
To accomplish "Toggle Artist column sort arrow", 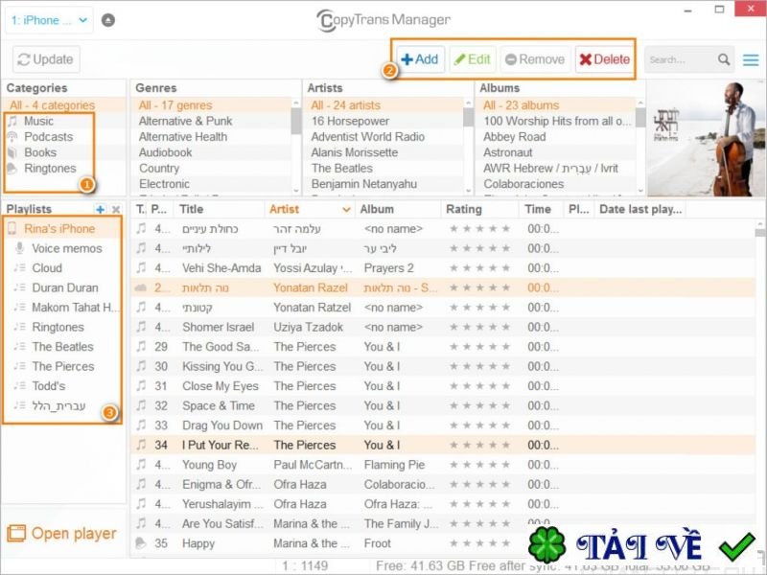I will pos(346,210).
